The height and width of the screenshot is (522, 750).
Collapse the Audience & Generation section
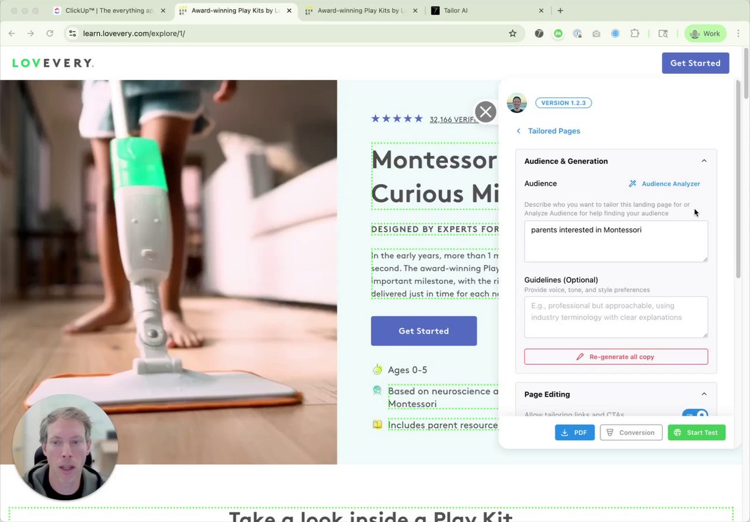pos(704,161)
